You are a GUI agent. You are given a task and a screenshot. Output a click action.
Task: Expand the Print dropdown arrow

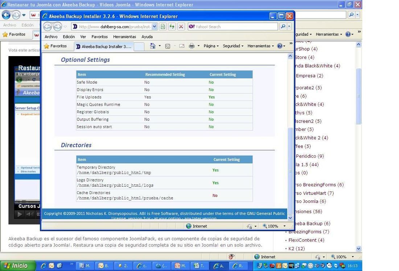[x=198, y=46]
